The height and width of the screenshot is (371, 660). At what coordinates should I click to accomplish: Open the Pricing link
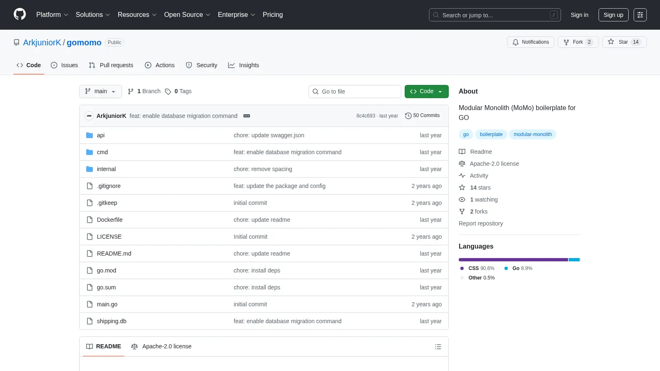[x=273, y=15]
